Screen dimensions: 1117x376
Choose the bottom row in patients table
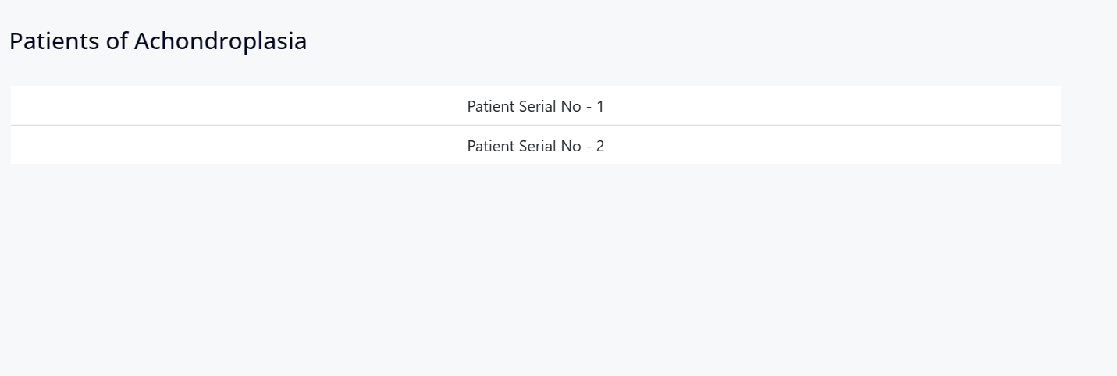[x=535, y=146]
